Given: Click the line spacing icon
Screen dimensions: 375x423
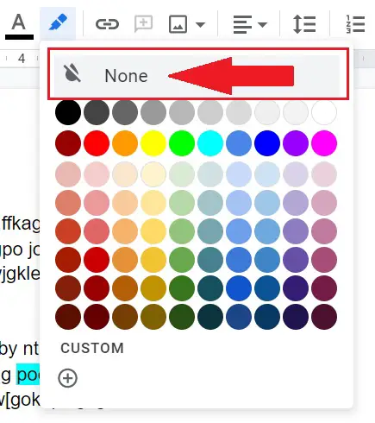Looking at the screenshot, I should pos(304,24).
